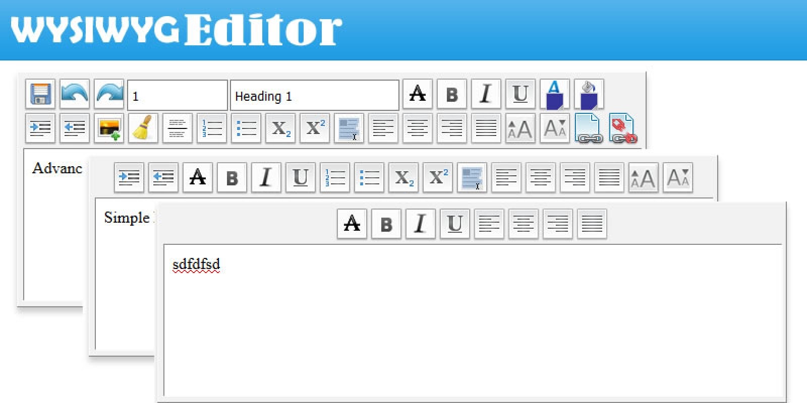Center text in the simple editor
Viewport: 807px width, 403px height.
pos(541,177)
